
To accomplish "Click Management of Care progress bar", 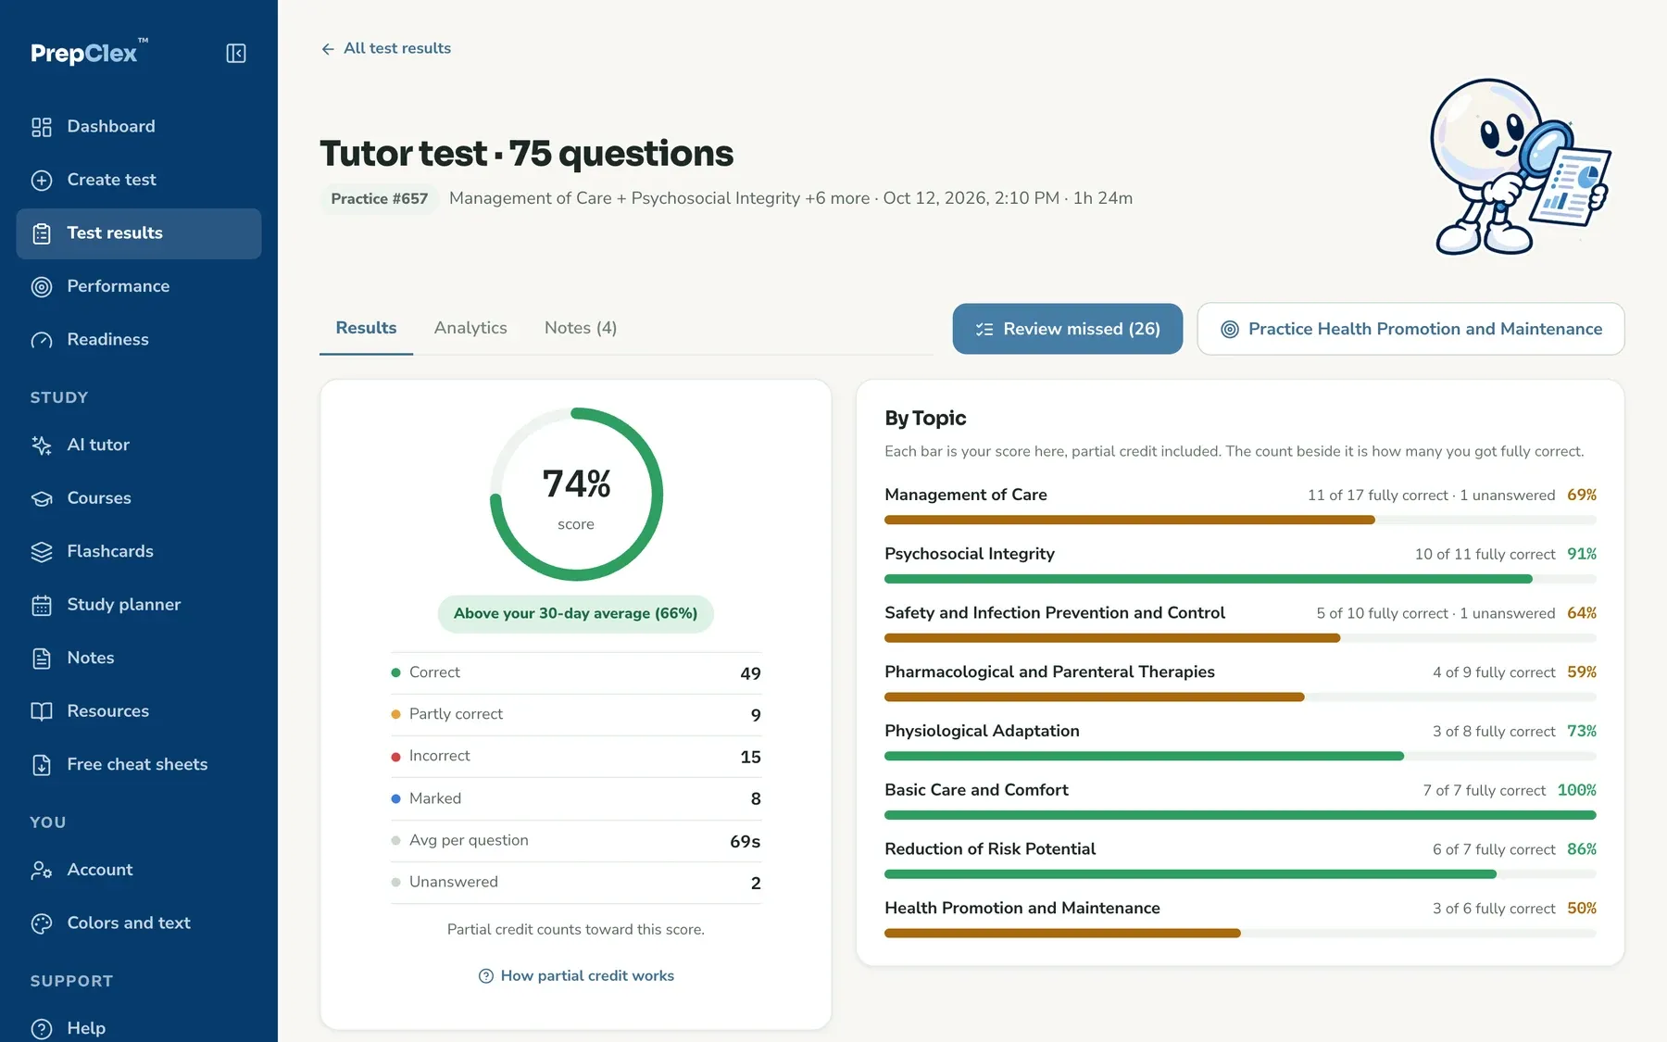I will coord(1240,521).
